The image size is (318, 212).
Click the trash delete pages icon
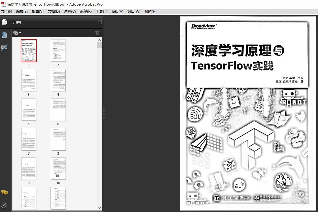point(97,33)
